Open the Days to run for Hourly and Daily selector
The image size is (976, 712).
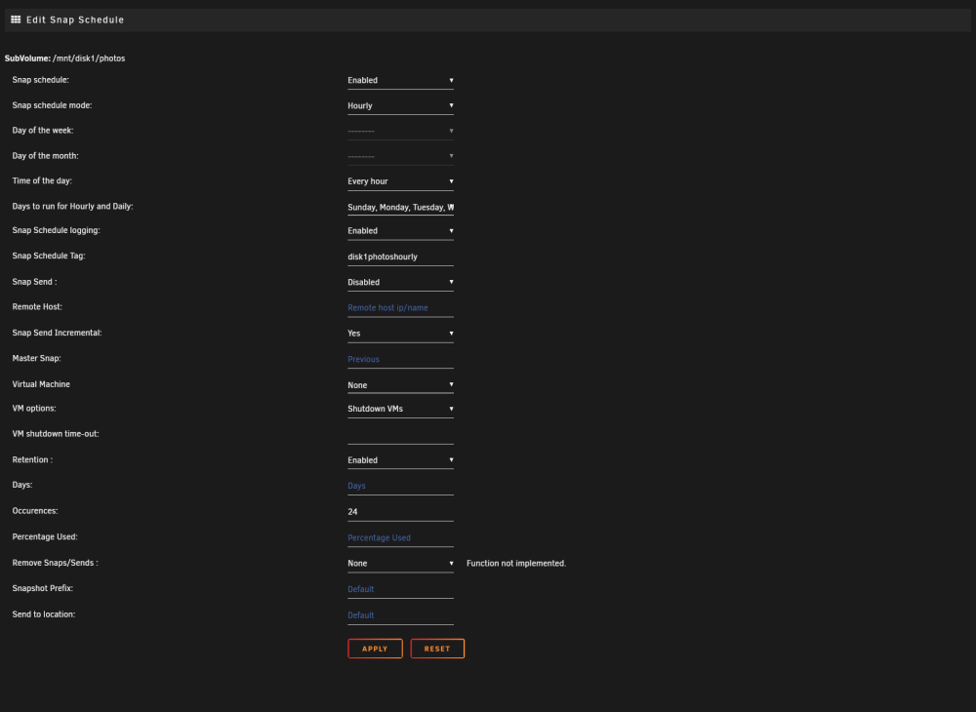click(x=400, y=207)
